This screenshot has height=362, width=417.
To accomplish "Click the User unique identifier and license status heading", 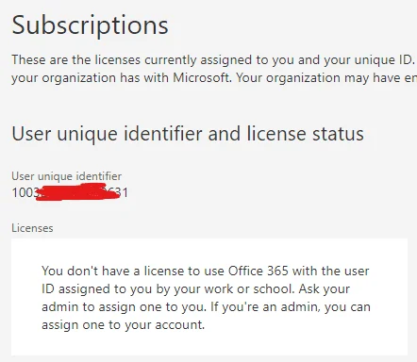I will click(x=188, y=134).
